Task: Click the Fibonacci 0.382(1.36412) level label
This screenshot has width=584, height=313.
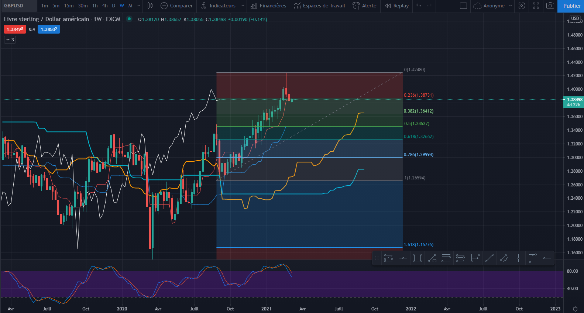Action: [x=419, y=111]
